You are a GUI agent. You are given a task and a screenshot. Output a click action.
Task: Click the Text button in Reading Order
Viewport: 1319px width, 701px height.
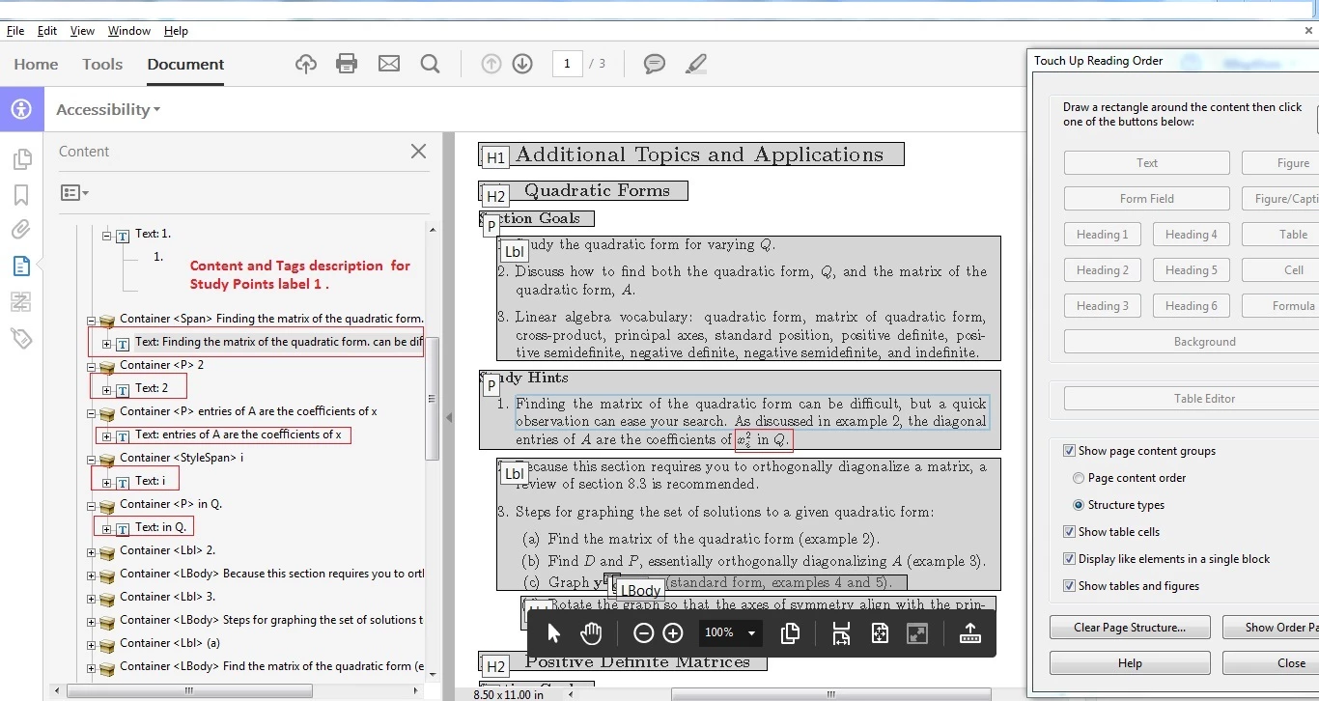(x=1147, y=162)
